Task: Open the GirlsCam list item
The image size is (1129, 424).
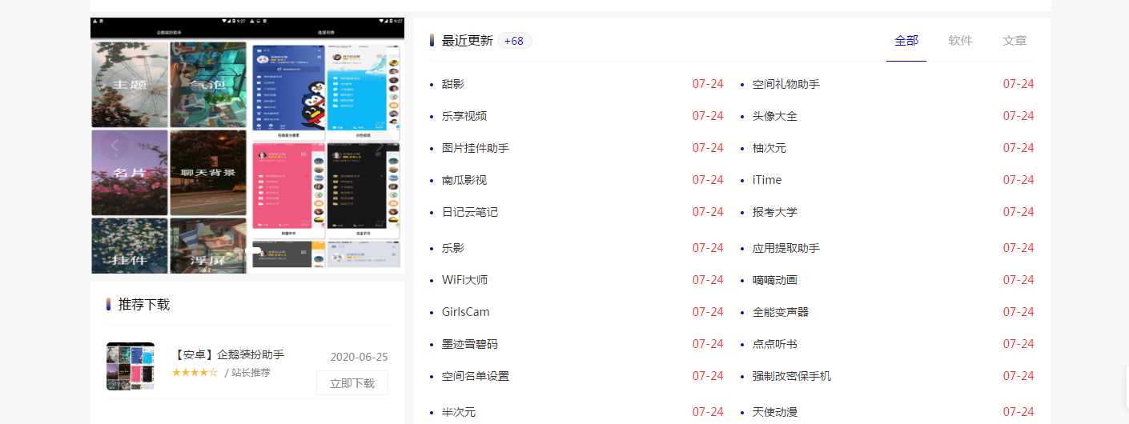Action: pos(465,312)
